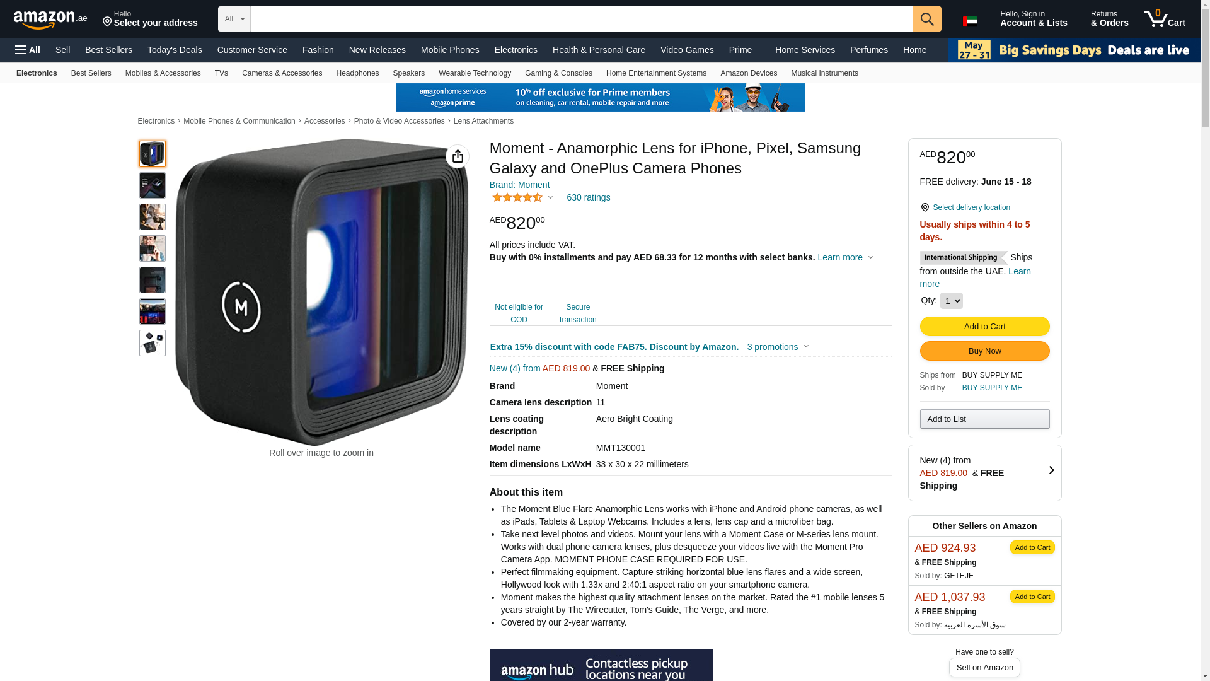Click the UAE flag country selector
This screenshot has height=681, width=1210.
point(970,21)
